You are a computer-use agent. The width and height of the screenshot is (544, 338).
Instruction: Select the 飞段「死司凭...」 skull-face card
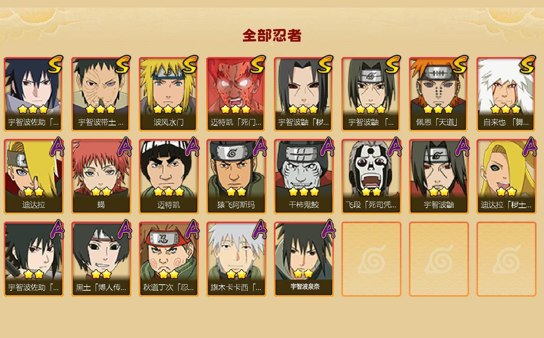click(x=371, y=177)
